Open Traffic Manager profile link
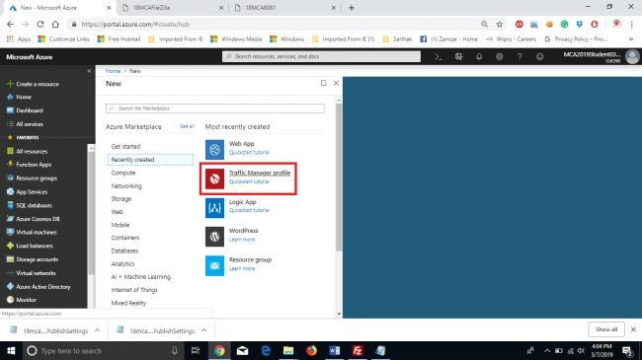642x360 pixels. click(260, 173)
